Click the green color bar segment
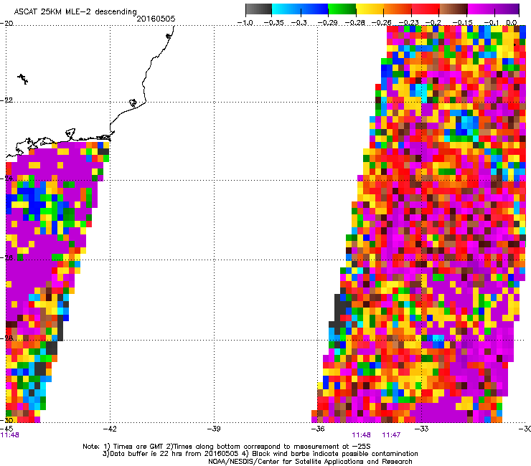 [x=342, y=9]
